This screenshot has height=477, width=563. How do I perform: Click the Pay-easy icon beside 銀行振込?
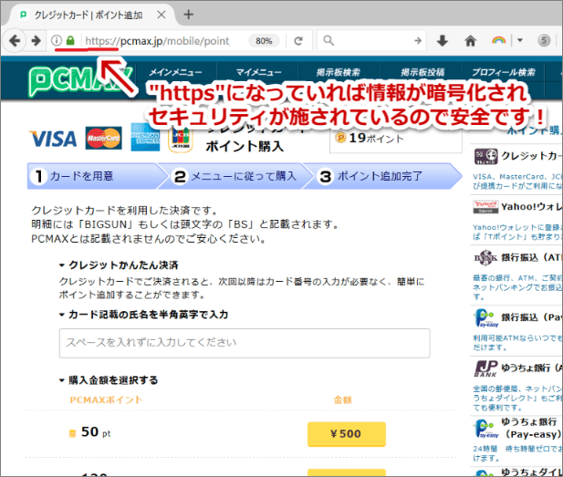pos(486,318)
